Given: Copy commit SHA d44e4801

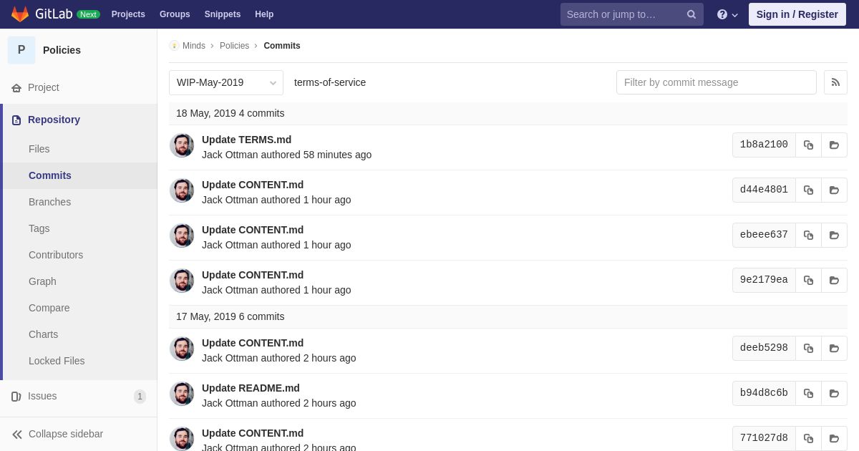Looking at the screenshot, I should click(808, 190).
